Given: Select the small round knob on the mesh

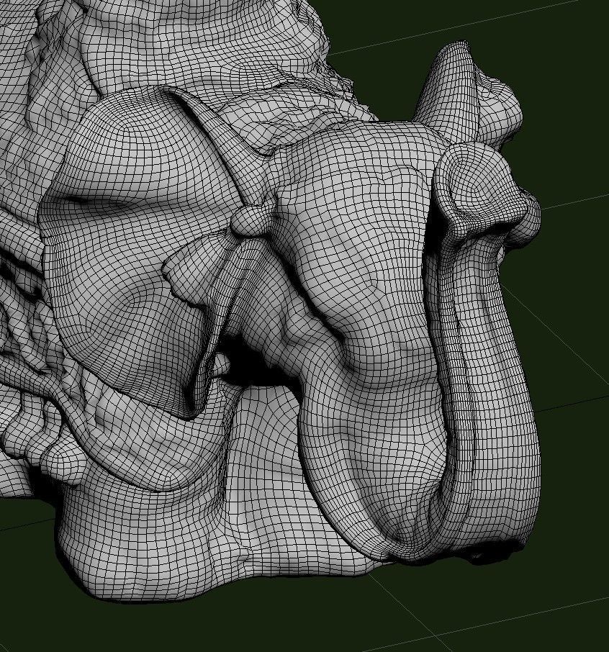Looking at the screenshot, I should point(251,221).
